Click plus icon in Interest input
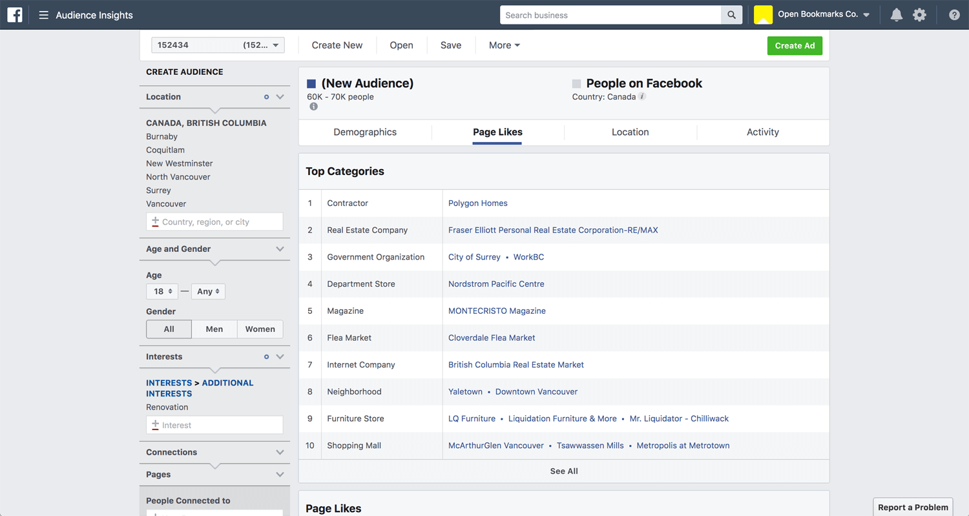Viewport: 969px width, 516px height. [x=155, y=425]
